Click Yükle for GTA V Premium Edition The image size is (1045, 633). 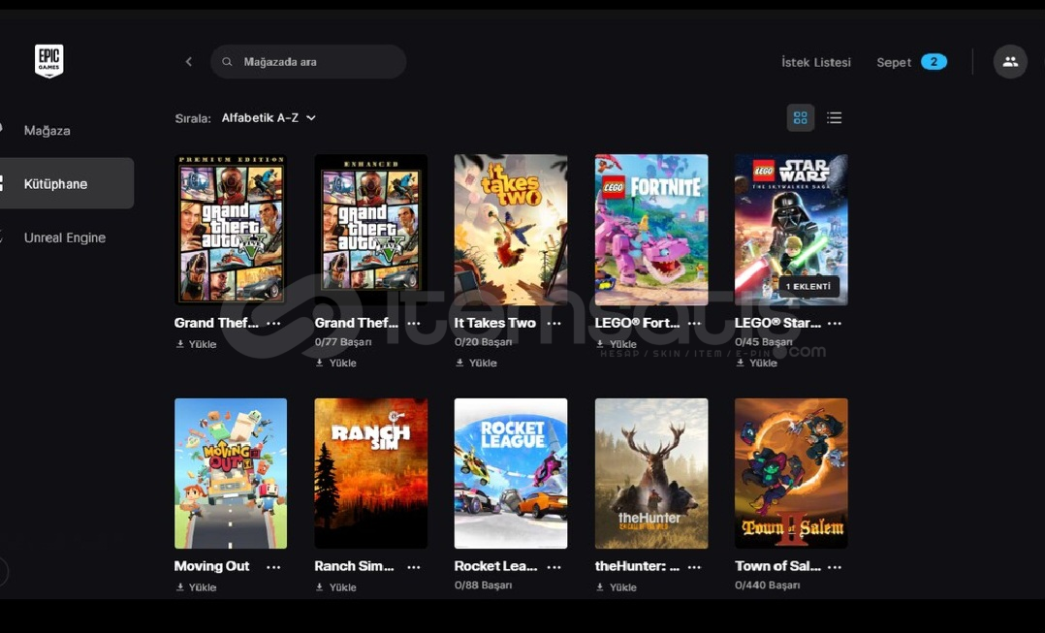(196, 344)
